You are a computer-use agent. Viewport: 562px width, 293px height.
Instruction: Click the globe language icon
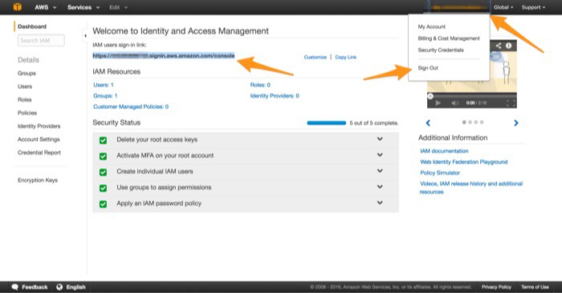pos(59,287)
